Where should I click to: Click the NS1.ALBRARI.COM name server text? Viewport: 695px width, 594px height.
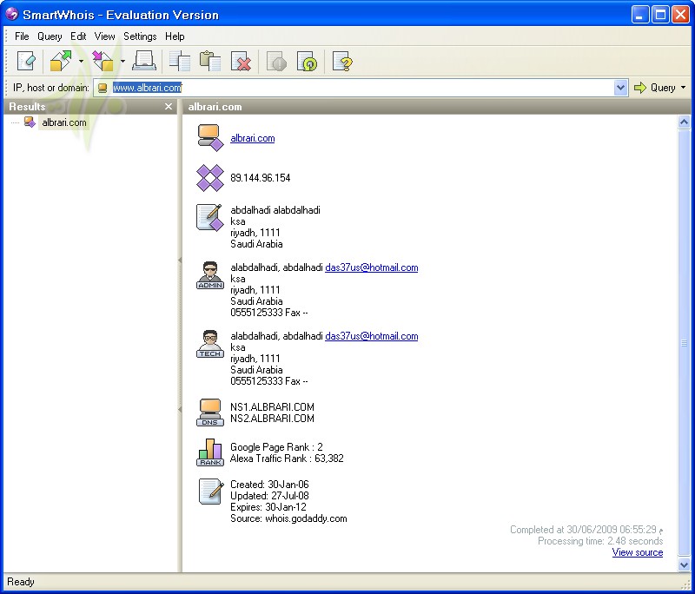[x=272, y=407]
